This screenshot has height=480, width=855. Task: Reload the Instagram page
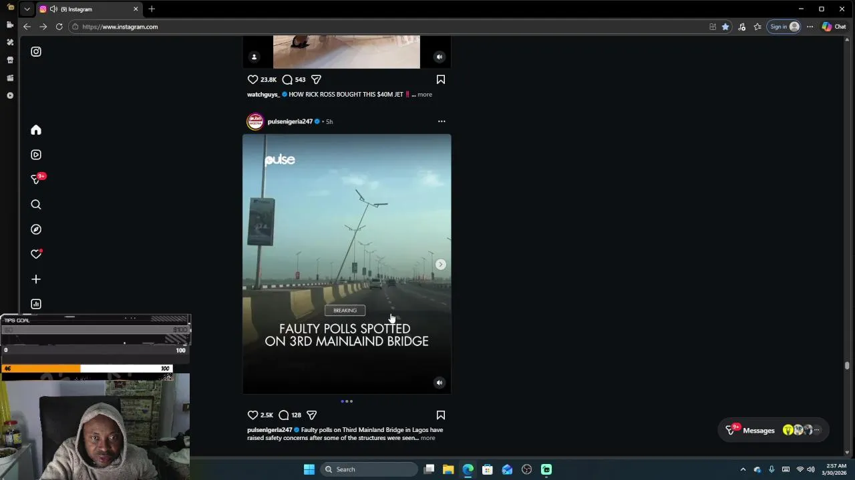(x=59, y=27)
